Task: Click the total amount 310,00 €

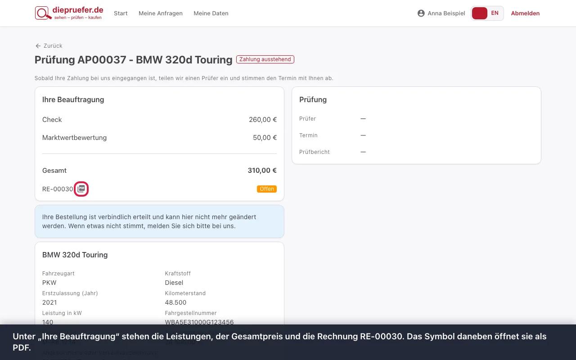Action: pyautogui.click(x=262, y=171)
